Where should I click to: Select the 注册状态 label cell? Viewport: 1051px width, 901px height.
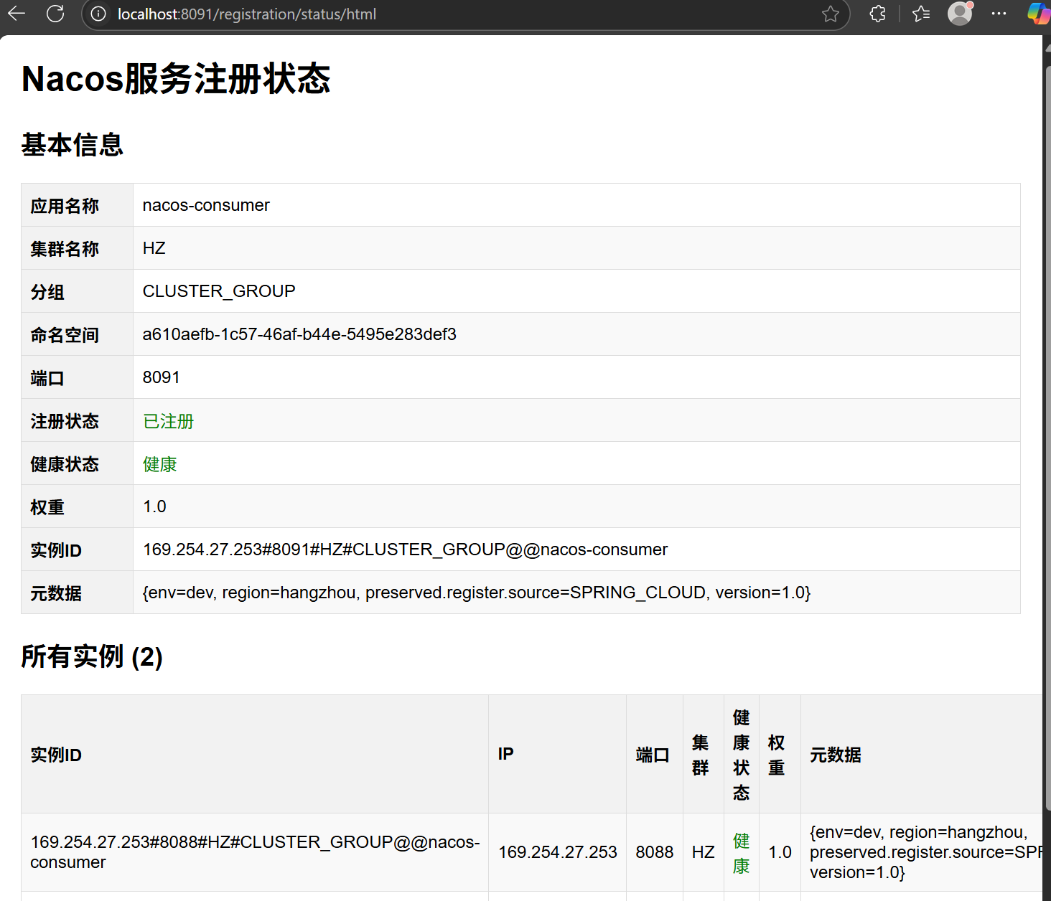(x=78, y=420)
